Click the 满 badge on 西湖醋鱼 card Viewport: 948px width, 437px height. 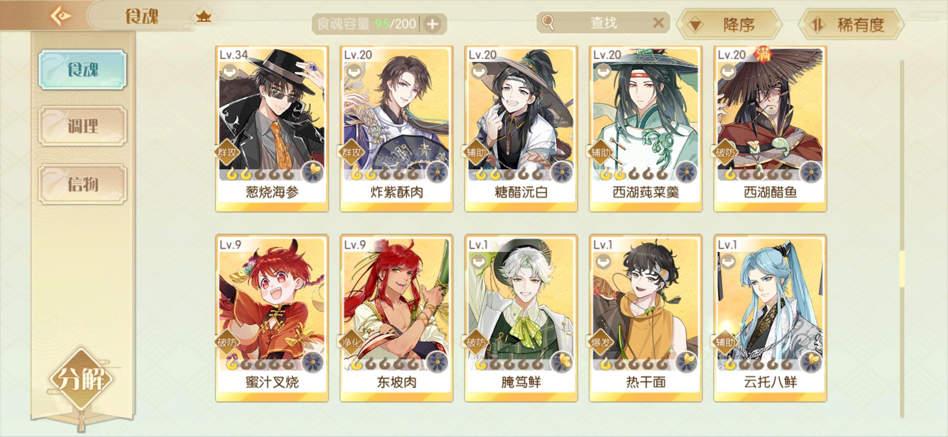point(762,54)
